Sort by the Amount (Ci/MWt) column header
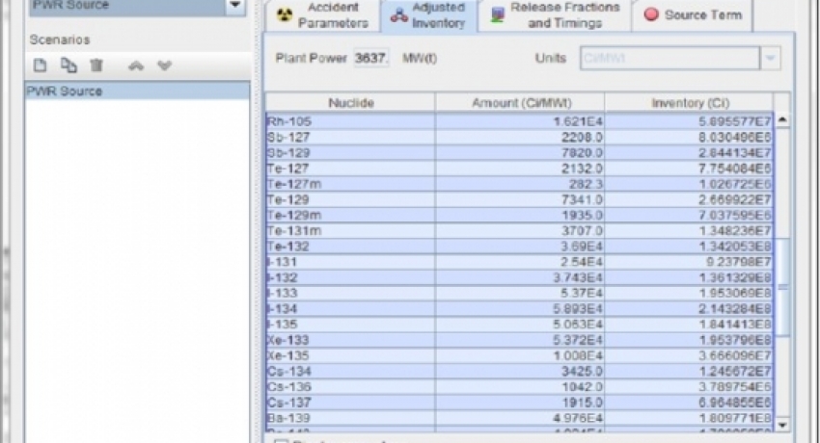 pos(520,103)
